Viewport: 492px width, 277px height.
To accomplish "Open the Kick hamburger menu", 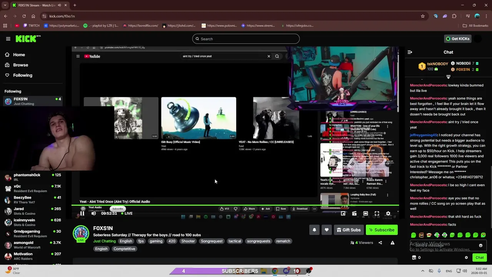I will pos(8,39).
